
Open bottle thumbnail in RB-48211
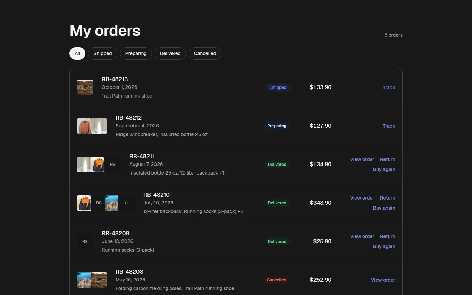pos(84,165)
